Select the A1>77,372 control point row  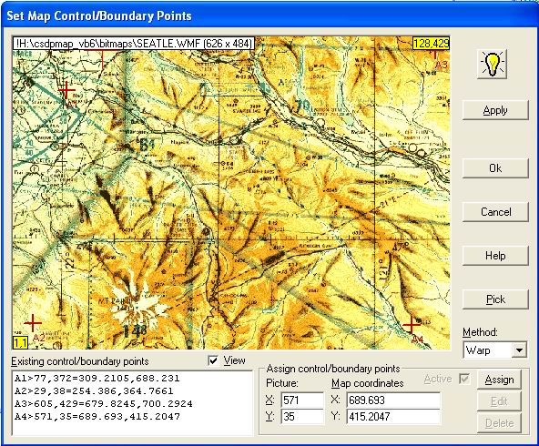tap(97, 379)
